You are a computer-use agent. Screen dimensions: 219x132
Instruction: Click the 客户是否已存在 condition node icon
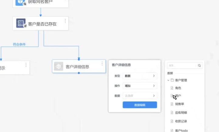[x=21, y=23]
